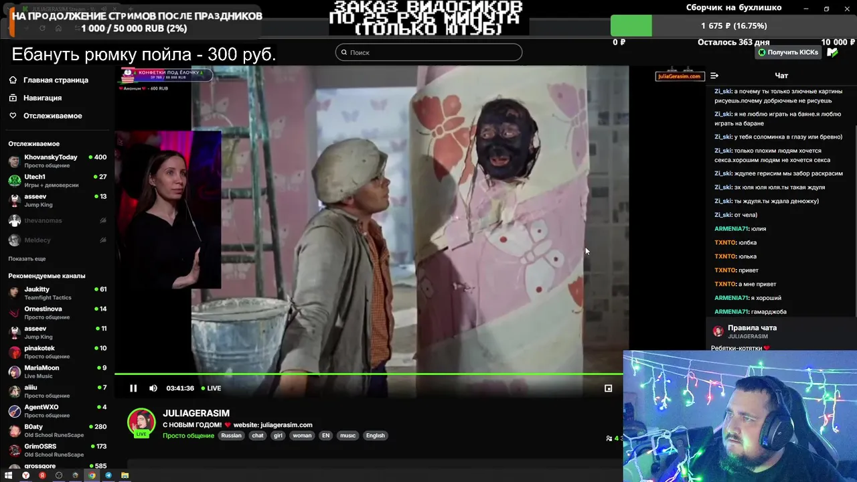Viewport: 857px width, 482px height.
Task: Open Utech1 followed channel
Action: click(x=57, y=180)
